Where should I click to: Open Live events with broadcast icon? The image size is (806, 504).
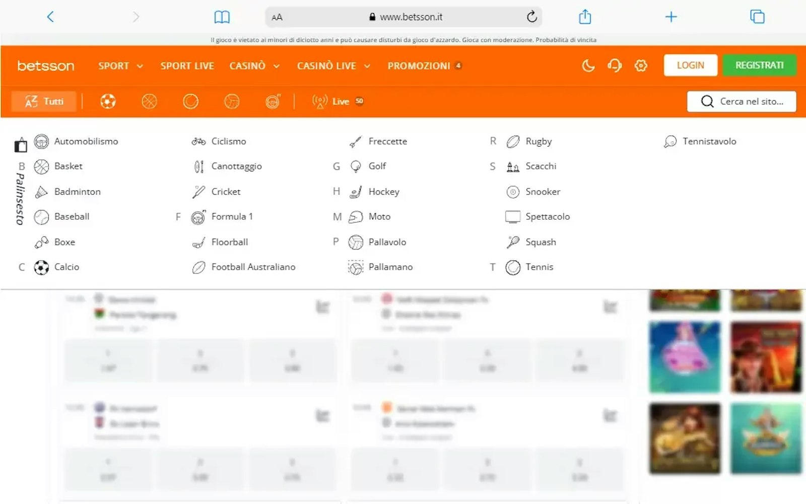337,101
